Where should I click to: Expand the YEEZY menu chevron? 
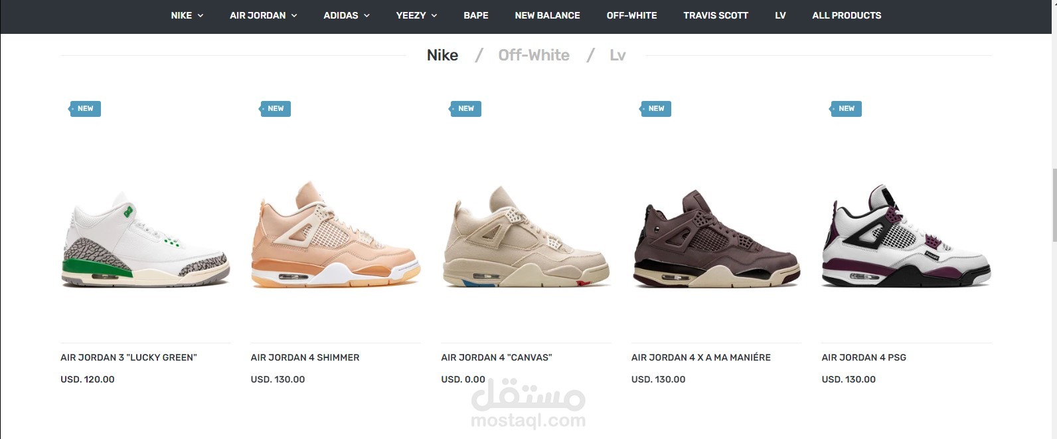434,15
